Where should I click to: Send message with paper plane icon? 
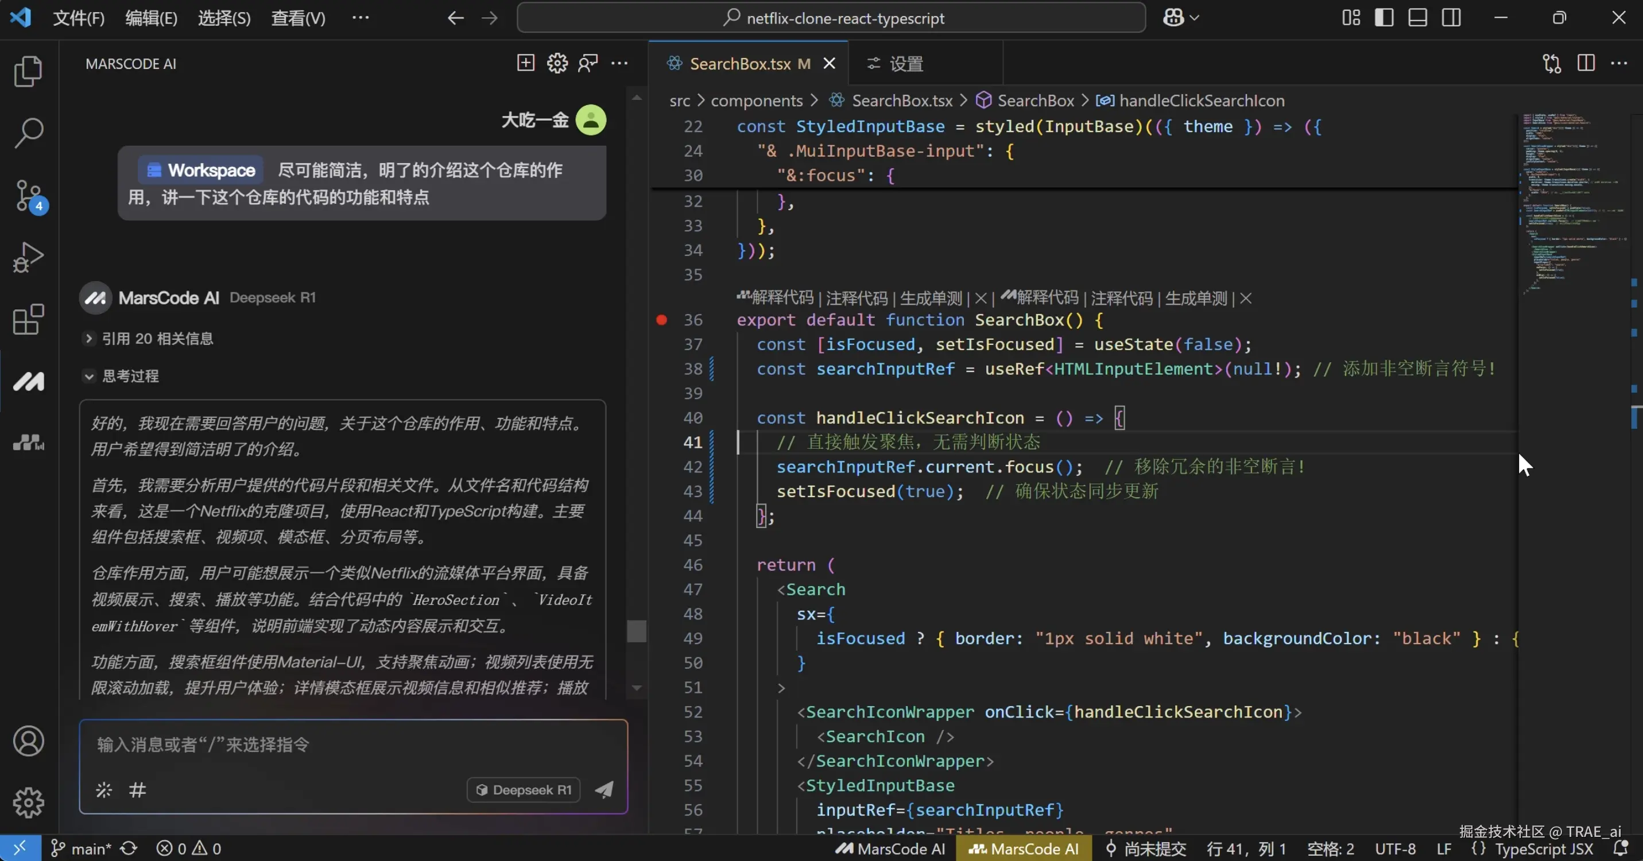[604, 790]
